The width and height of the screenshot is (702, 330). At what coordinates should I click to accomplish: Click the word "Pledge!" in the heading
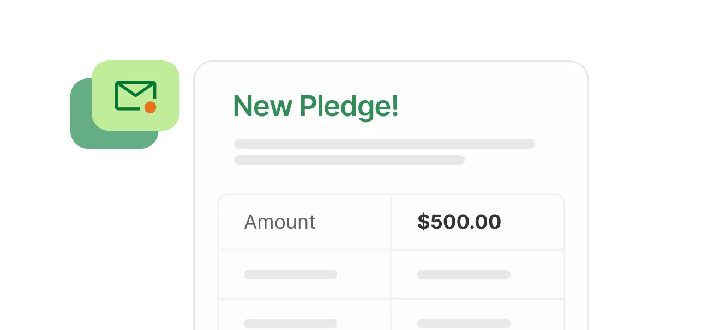[349, 106]
